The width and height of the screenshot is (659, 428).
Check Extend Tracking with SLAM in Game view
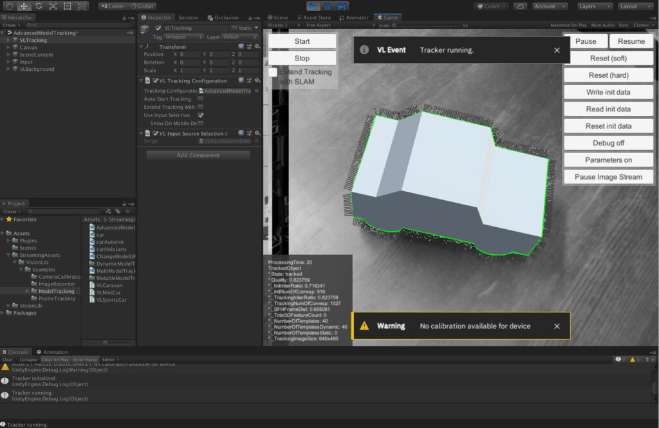273,72
